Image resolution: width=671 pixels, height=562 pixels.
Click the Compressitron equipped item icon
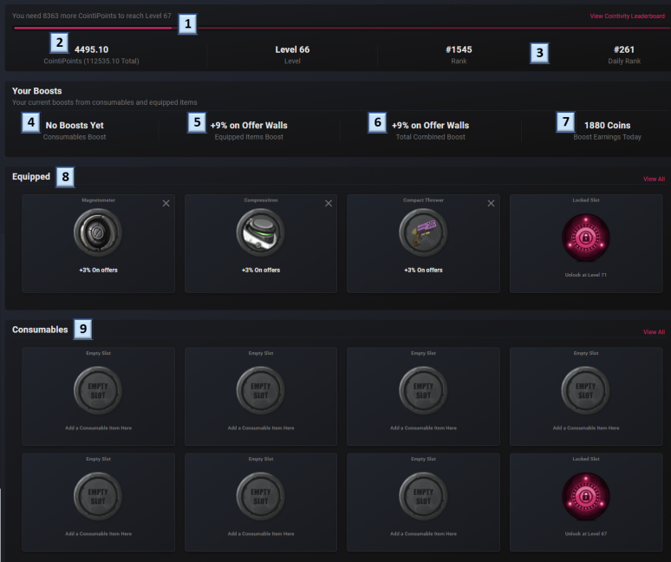click(261, 232)
